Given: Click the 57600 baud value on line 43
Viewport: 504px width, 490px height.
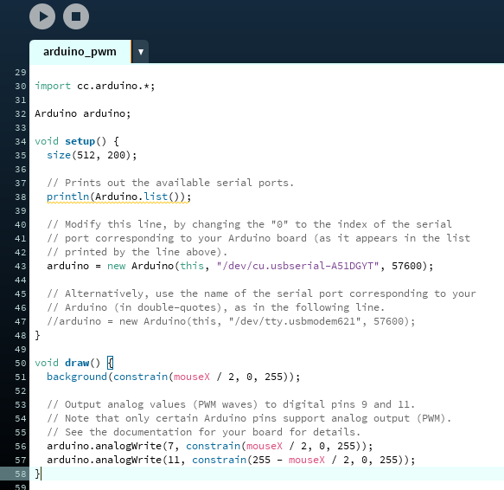Looking at the screenshot, I should pyautogui.click(x=406, y=266).
